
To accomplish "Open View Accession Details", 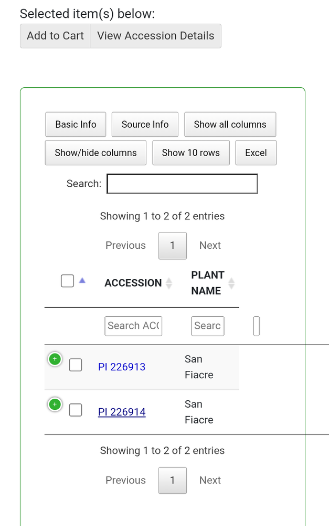I will coord(156,36).
